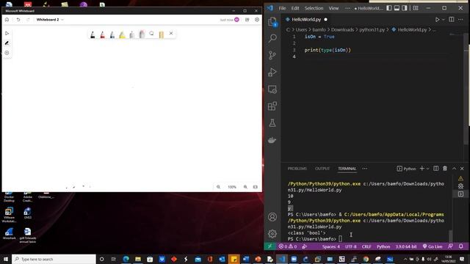Select the blue pen in Whiteboard
The width and height of the screenshot is (470, 264).
point(112,34)
